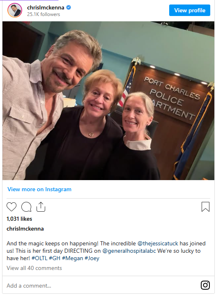
Task: Open View more on Instagram link
Action: [x=39, y=189]
